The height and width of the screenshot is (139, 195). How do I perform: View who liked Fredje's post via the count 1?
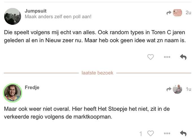point(141,134)
